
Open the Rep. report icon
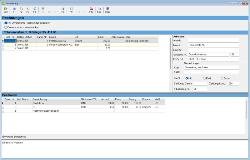[107, 10]
